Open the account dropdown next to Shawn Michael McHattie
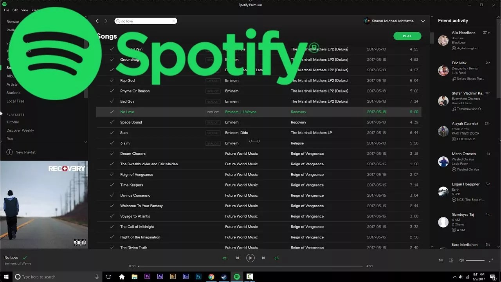This screenshot has width=501, height=282. click(423, 21)
